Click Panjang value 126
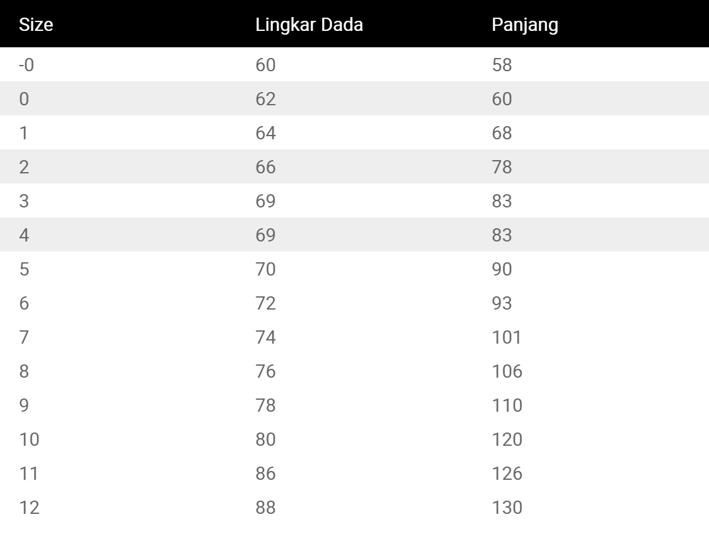Screen dimensions: 709x558 [507, 474]
